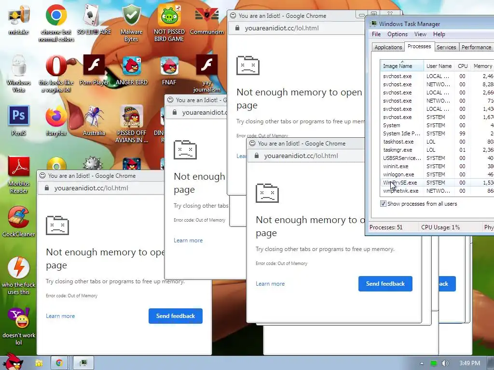Open the Opera icon labeled 'this looks like'
The height and width of the screenshot is (370, 494).
[56, 73]
